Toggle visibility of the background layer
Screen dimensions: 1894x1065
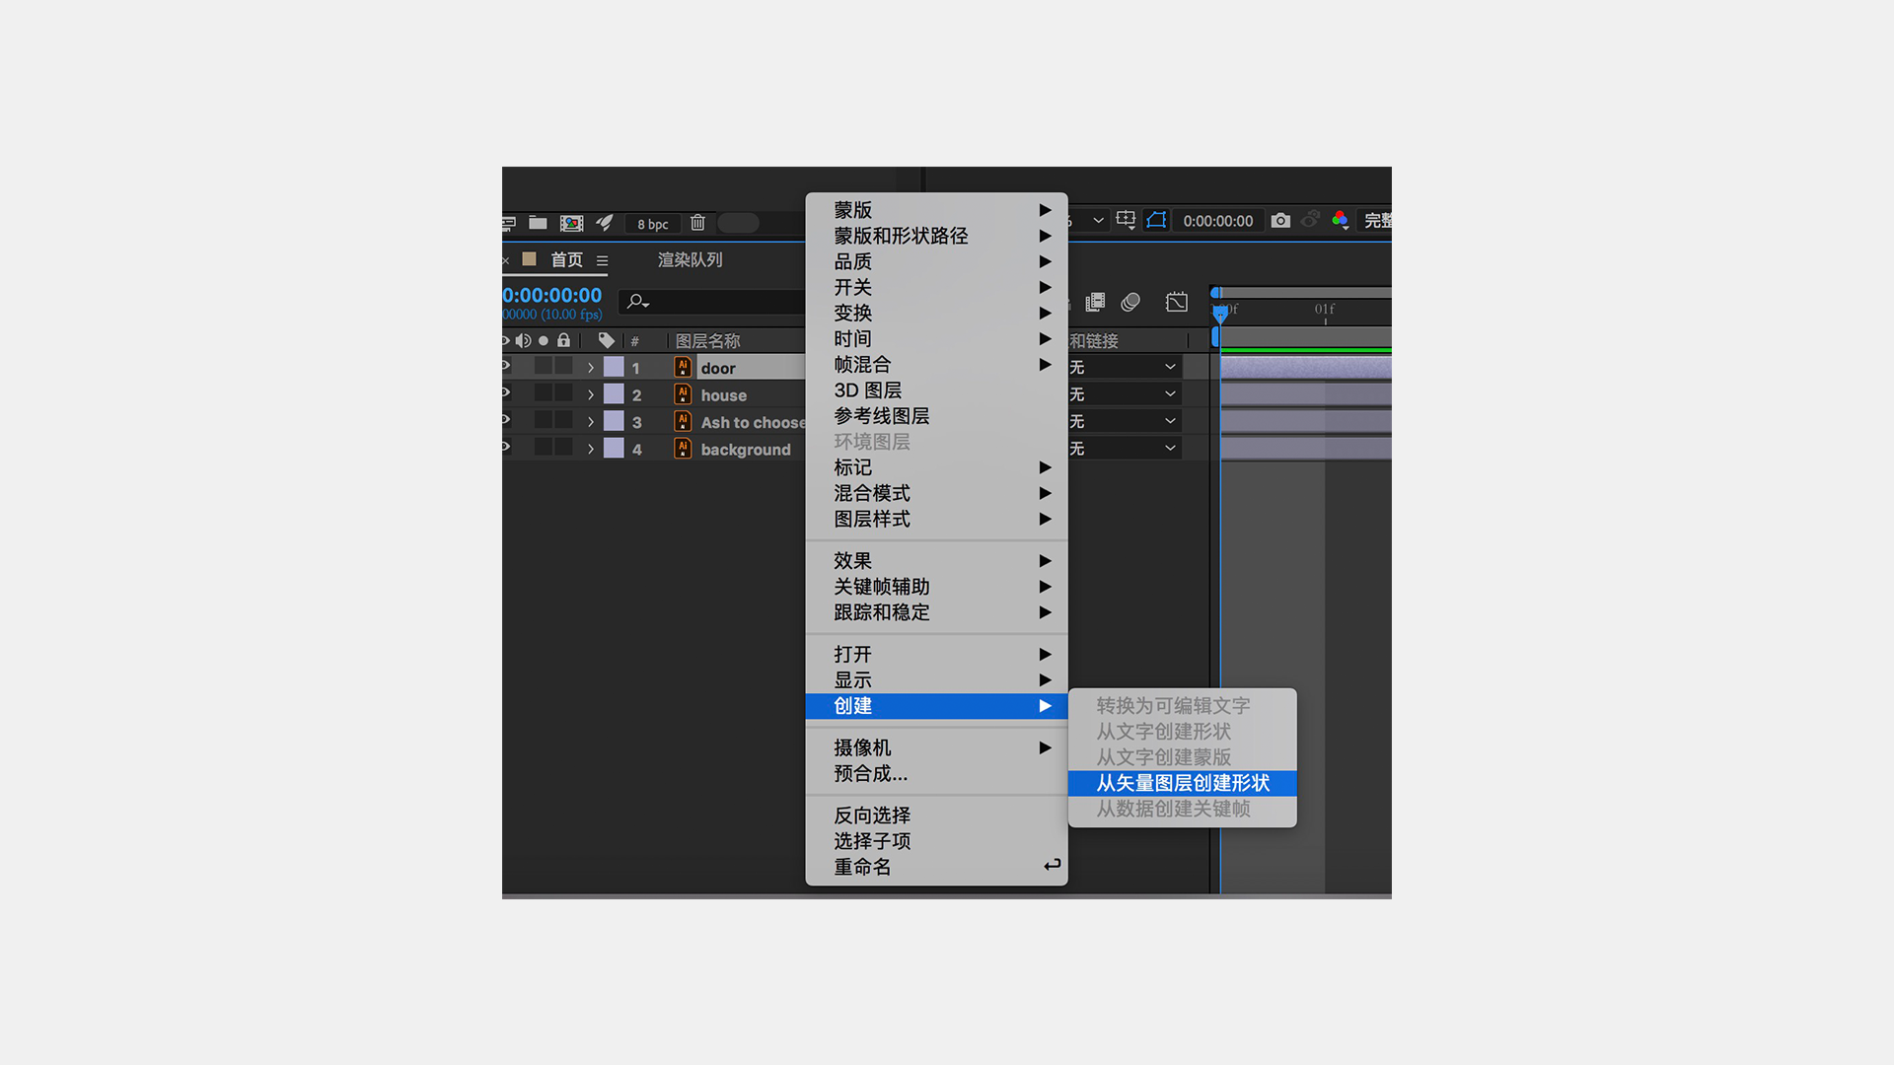coord(504,449)
